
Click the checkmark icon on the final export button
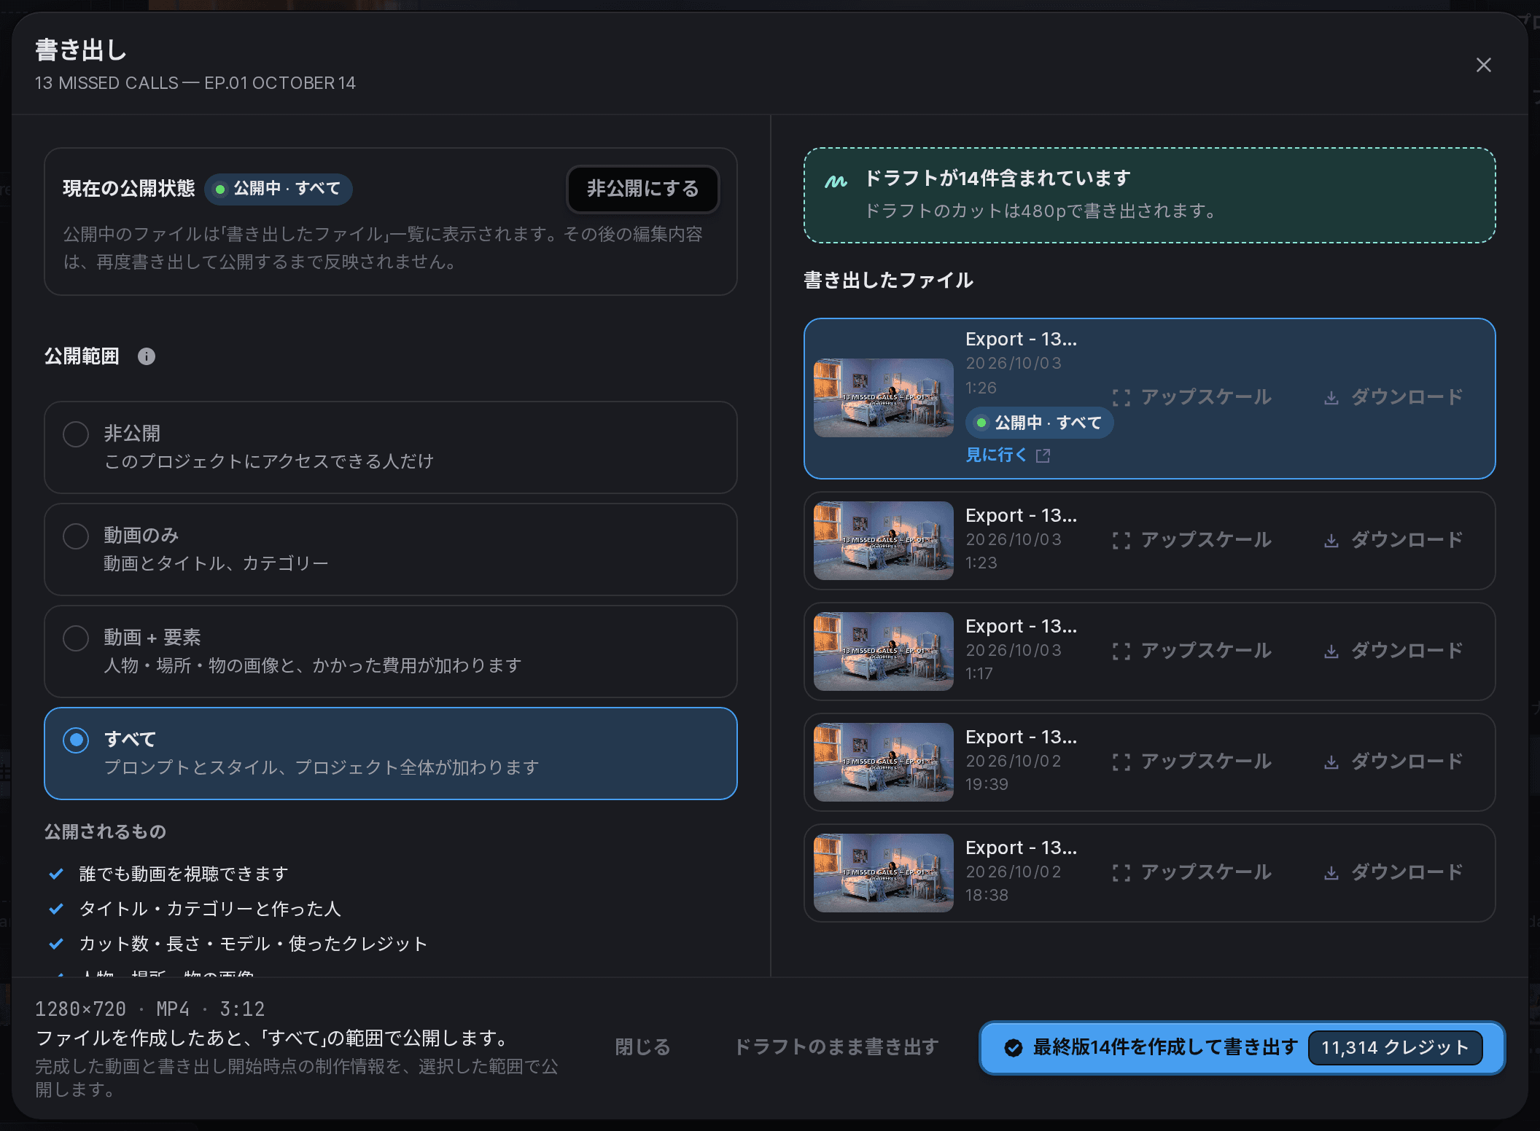1013,1048
